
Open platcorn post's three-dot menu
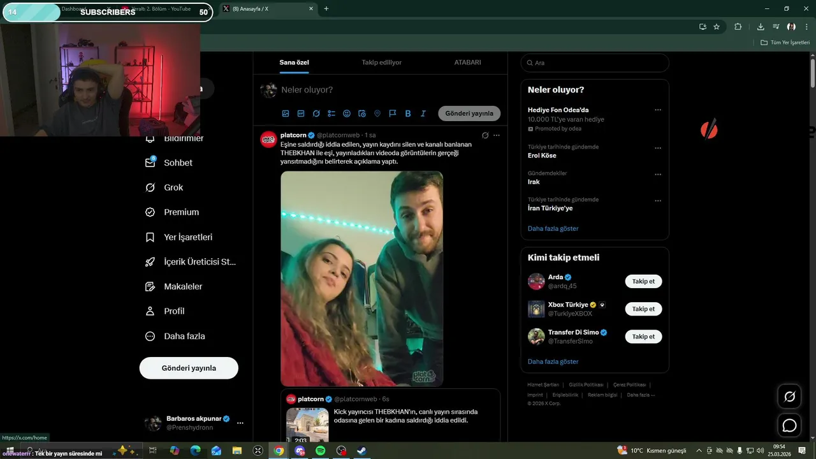(x=497, y=135)
